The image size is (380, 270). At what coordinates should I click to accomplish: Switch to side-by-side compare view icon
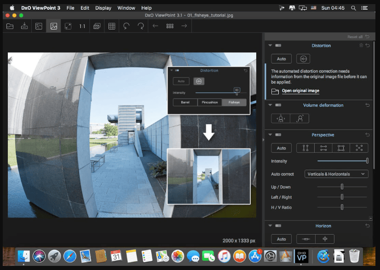coord(39,26)
